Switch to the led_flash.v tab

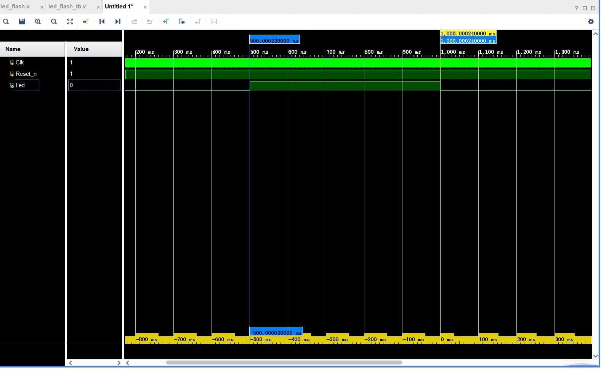(x=15, y=6)
